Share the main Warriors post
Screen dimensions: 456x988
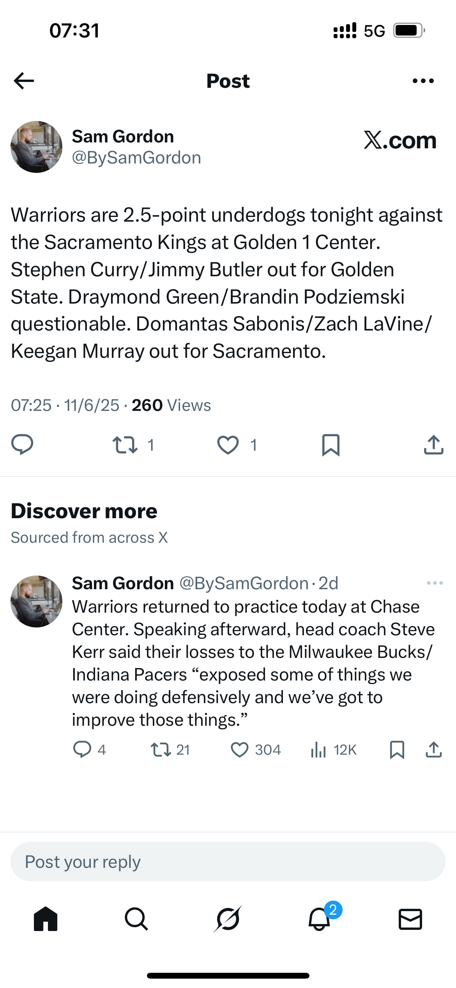pos(433,445)
